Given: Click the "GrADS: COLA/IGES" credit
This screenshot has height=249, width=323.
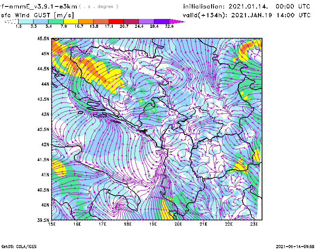Looking at the screenshot, I should coord(19,247).
